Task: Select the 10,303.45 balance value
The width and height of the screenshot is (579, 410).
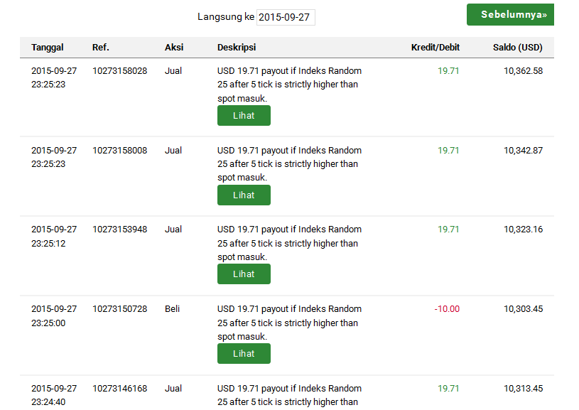Action: (x=523, y=309)
